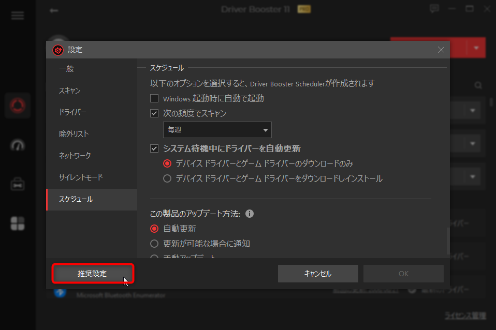Viewport: 496px width, 330px height.
Task: Click the info icon beside update method
Action: tap(250, 214)
